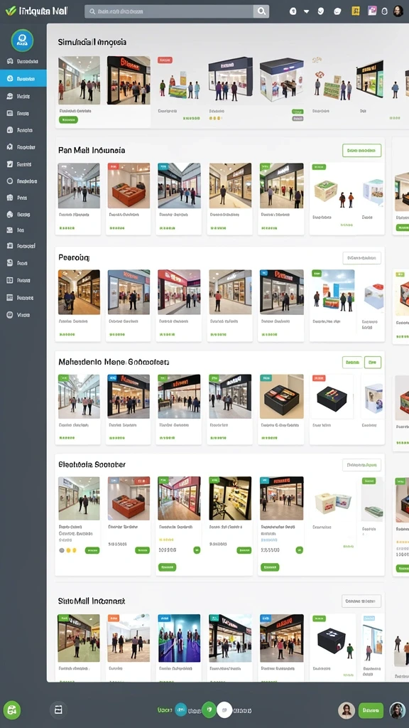Open the avatar at the bottom-right corner
The height and width of the screenshot is (728, 409).
click(398, 710)
